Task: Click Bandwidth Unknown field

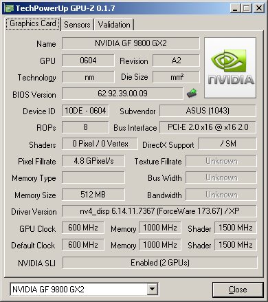Action: coord(221,195)
